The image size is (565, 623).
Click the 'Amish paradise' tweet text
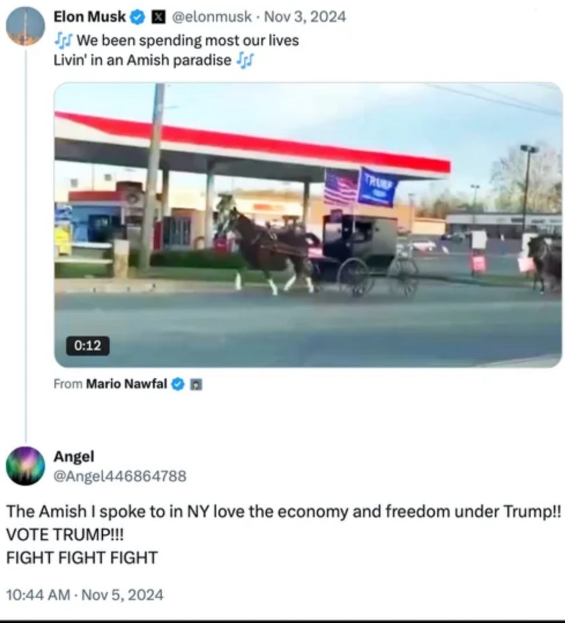pos(176,50)
